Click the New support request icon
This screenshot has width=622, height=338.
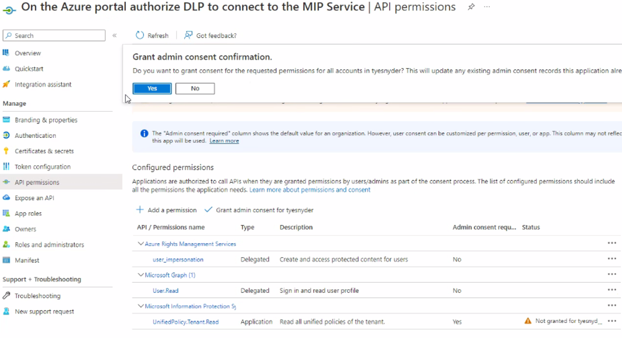[6, 311]
